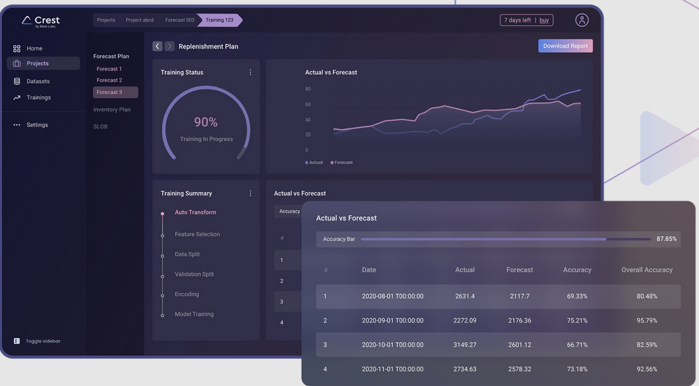
Task: Click Projects breadcrumb
Action: 106,20
